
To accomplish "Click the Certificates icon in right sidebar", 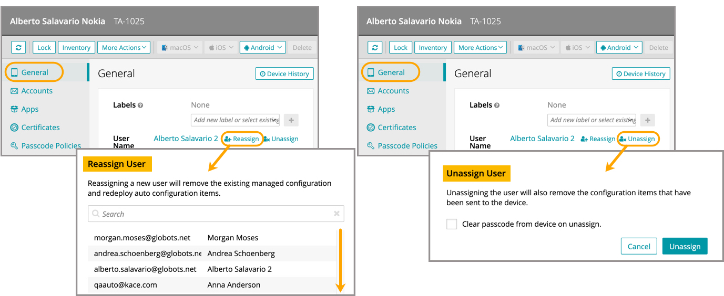I will [371, 128].
